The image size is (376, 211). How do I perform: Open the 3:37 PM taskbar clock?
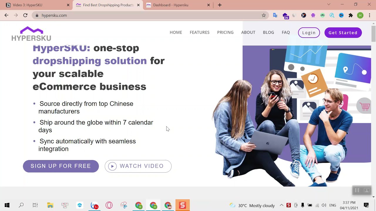click(349, 205)
